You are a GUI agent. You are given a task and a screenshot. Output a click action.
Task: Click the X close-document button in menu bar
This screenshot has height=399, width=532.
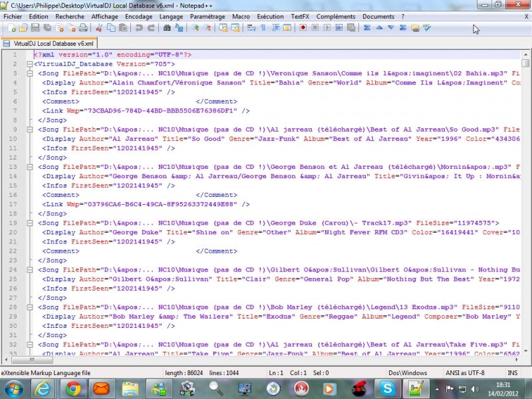(526, 16)
